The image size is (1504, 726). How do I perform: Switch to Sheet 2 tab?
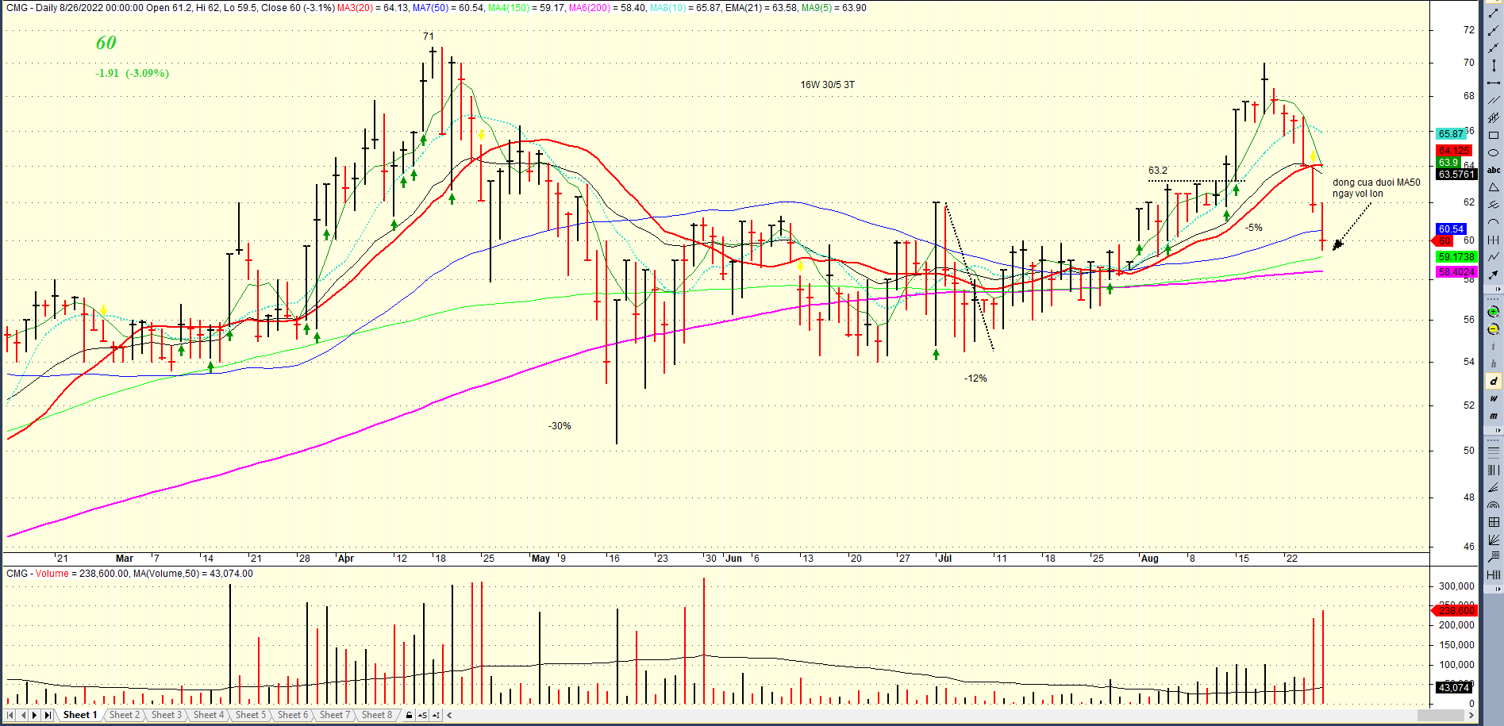coord(124,716)
